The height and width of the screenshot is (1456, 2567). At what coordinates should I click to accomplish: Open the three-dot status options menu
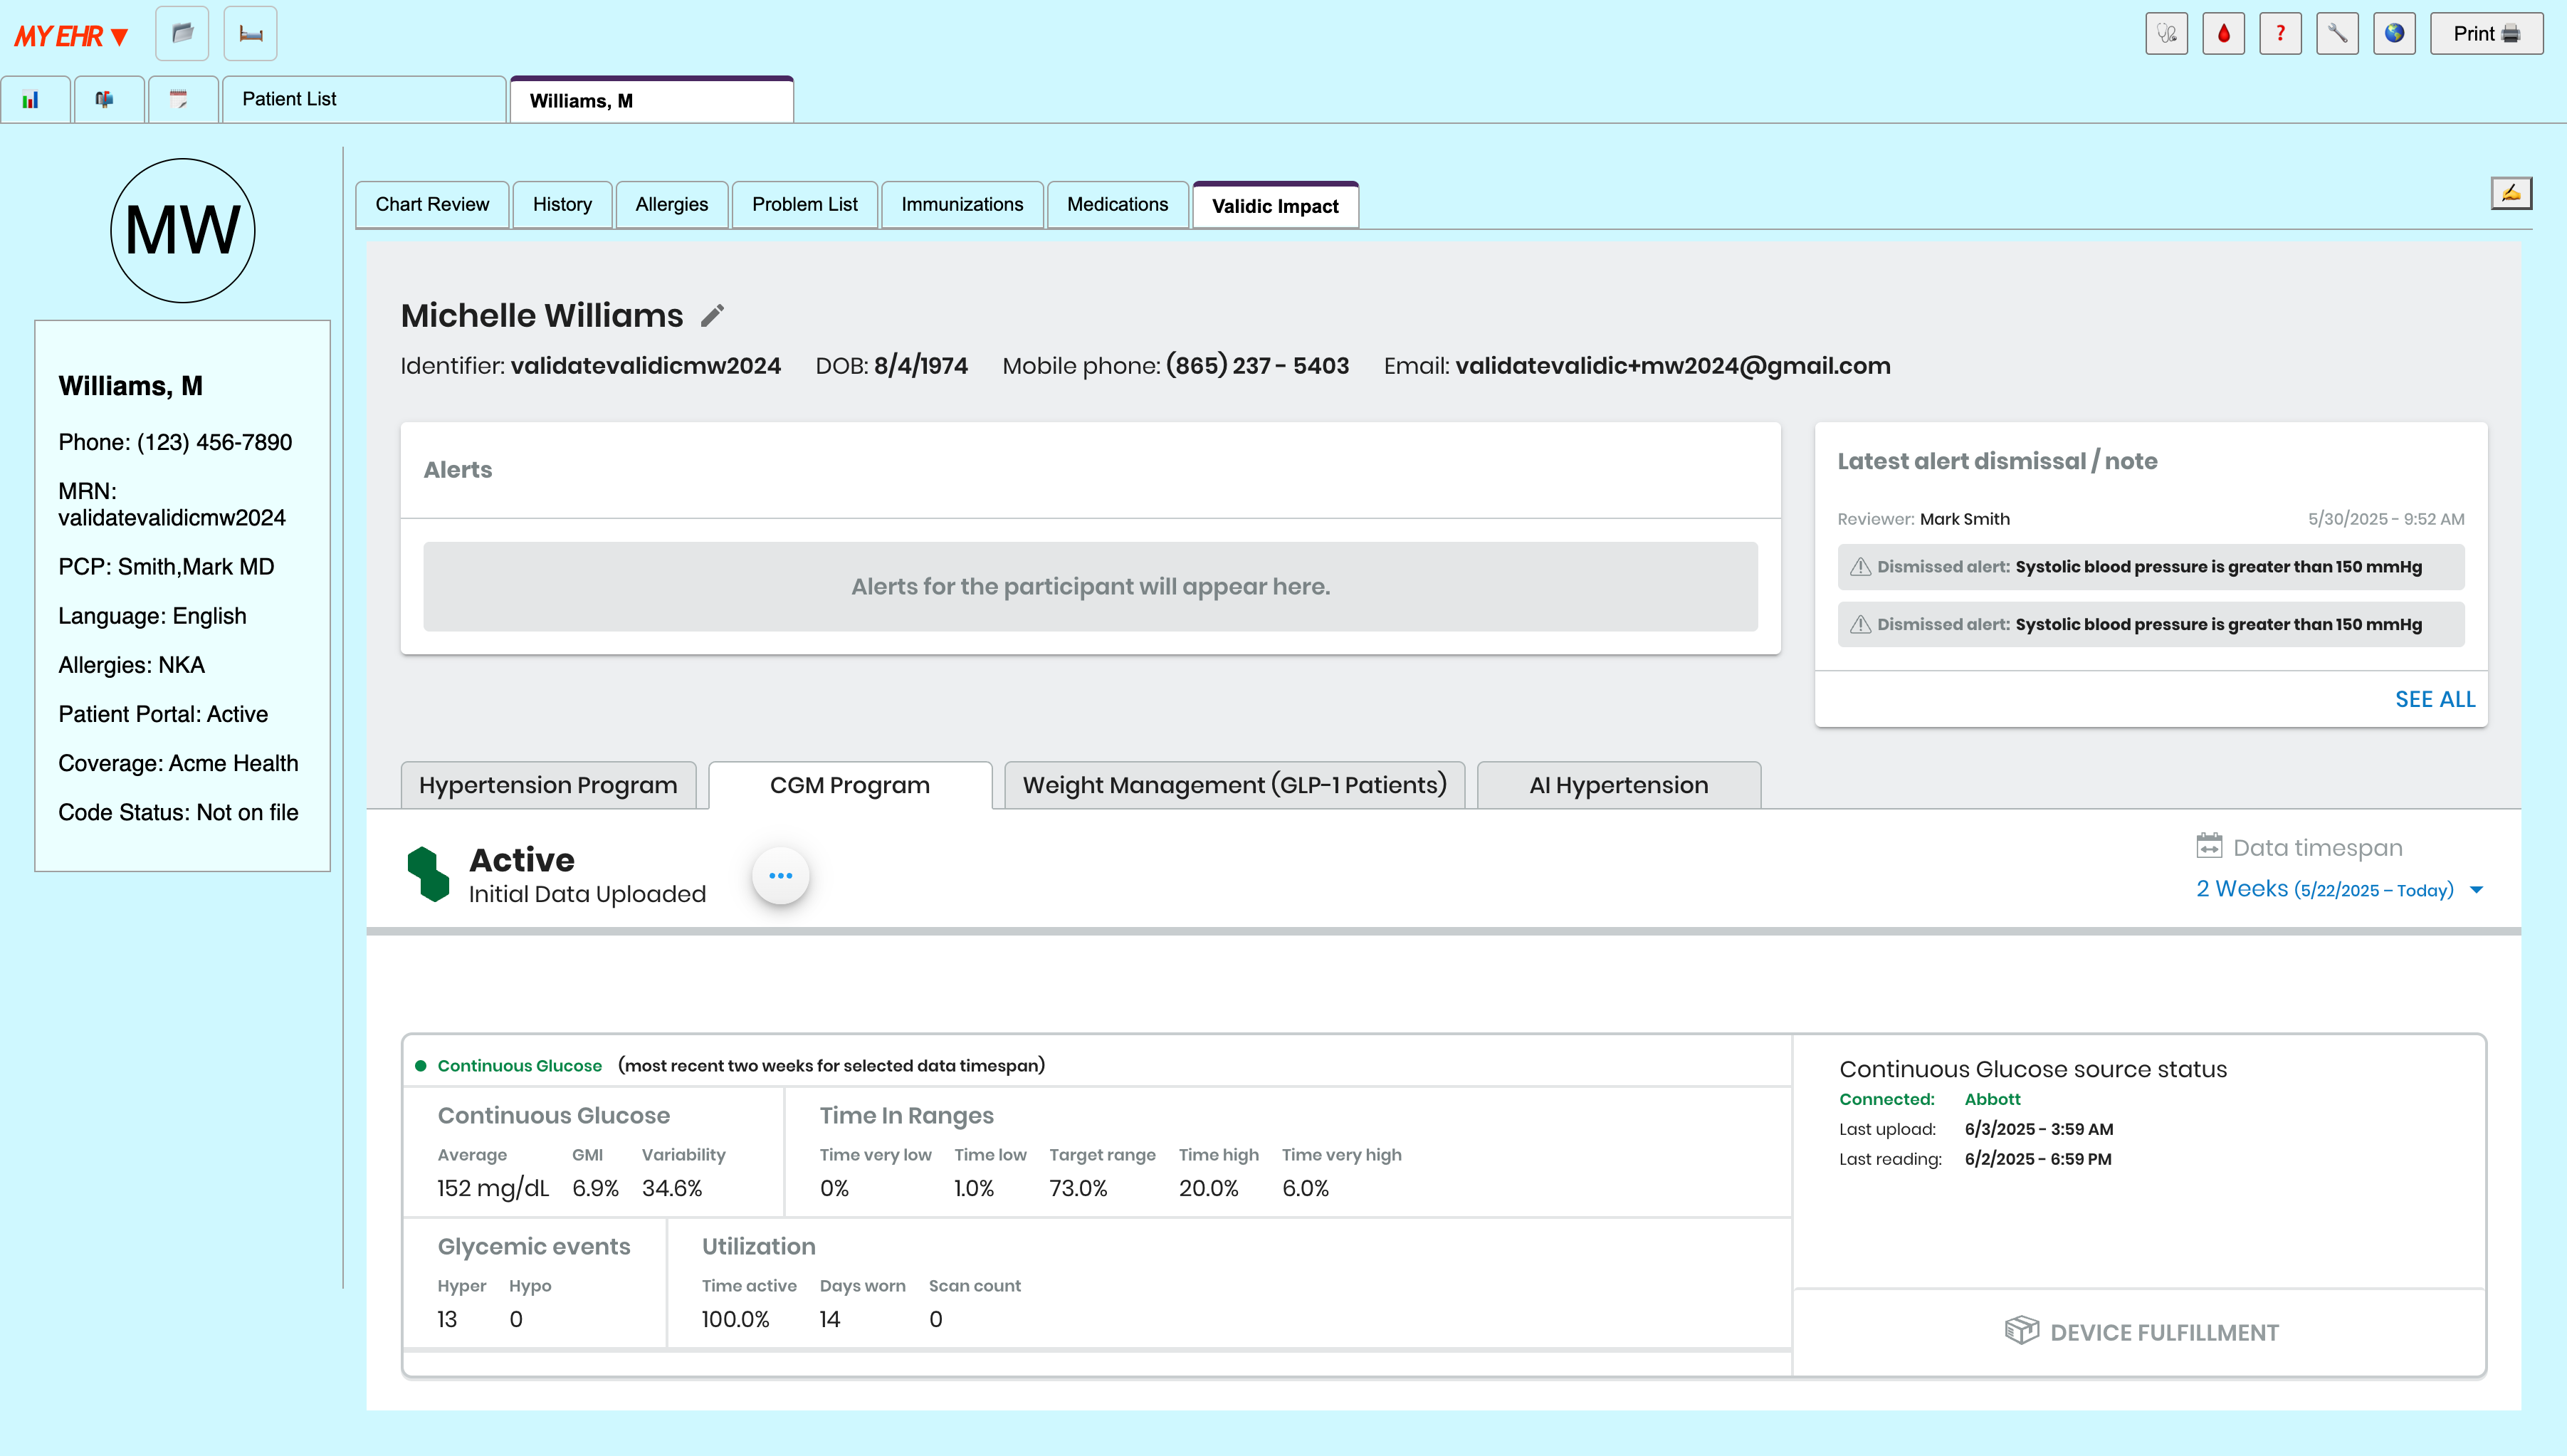(779, 875)
